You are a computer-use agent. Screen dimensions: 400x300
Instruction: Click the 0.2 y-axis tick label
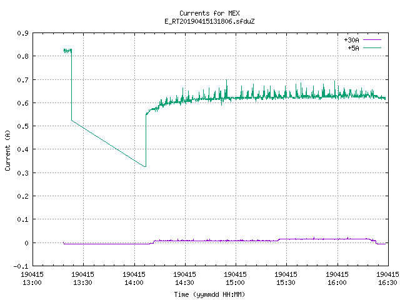[22, 196]
